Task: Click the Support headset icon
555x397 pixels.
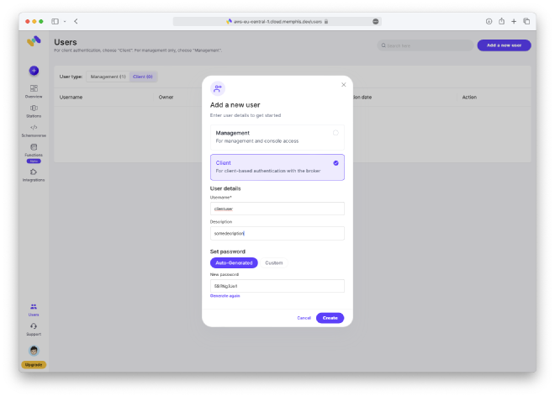Action: click(x=34, y=328)
